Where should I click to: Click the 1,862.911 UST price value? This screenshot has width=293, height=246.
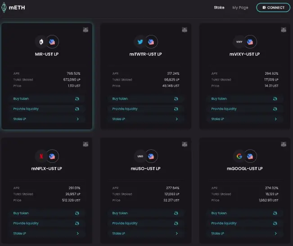(269, 200)
